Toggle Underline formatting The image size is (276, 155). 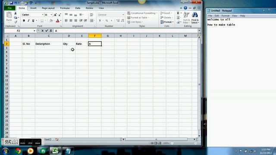tap(33, 21)
